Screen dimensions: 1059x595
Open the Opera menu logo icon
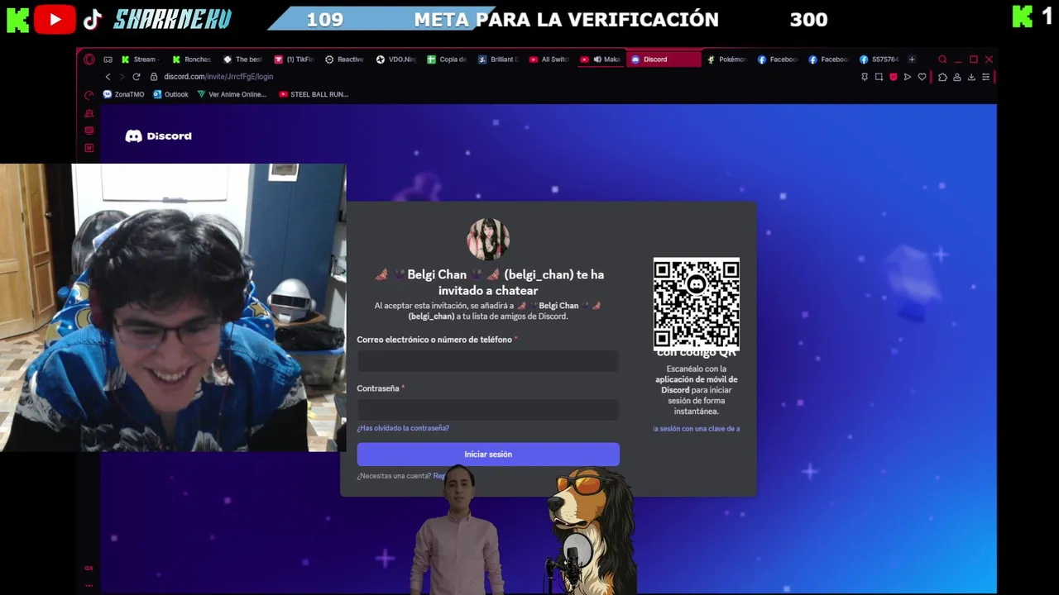click(89, 59)
